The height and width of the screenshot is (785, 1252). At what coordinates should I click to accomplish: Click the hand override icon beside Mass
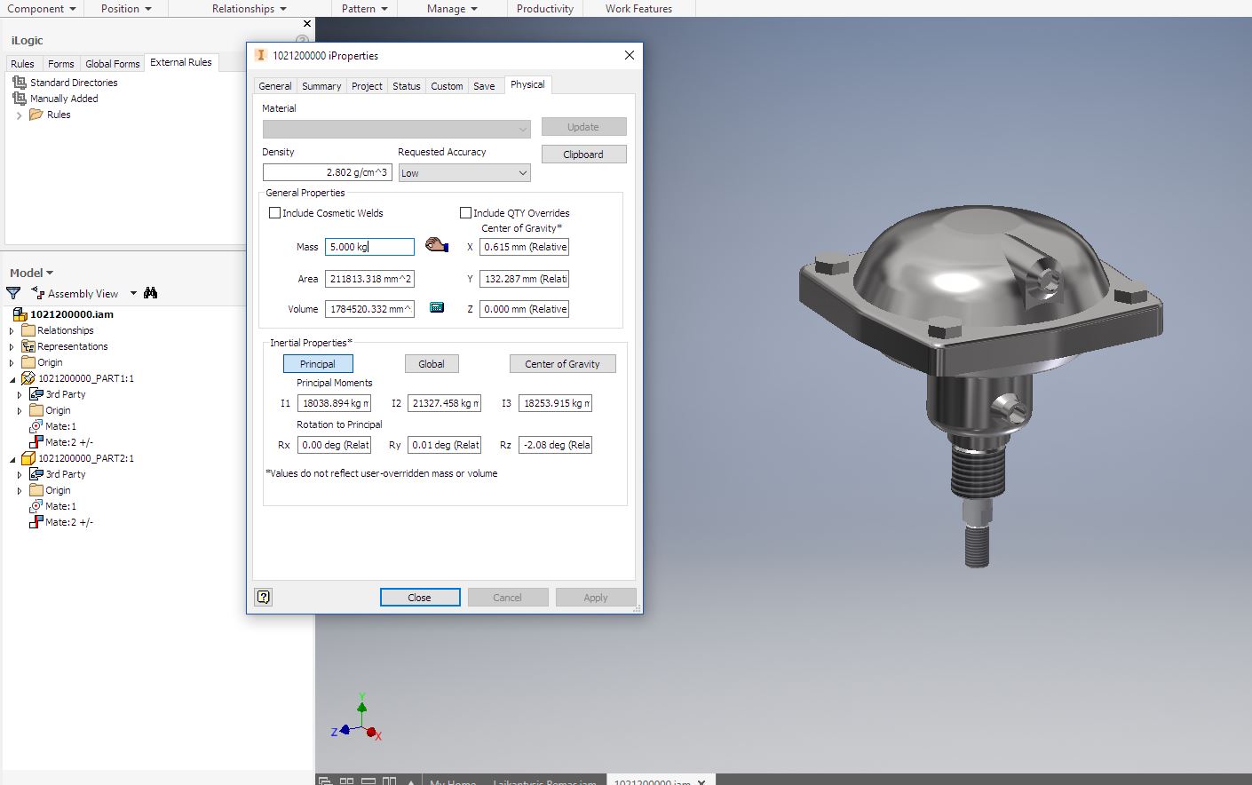tap(436, 246)
